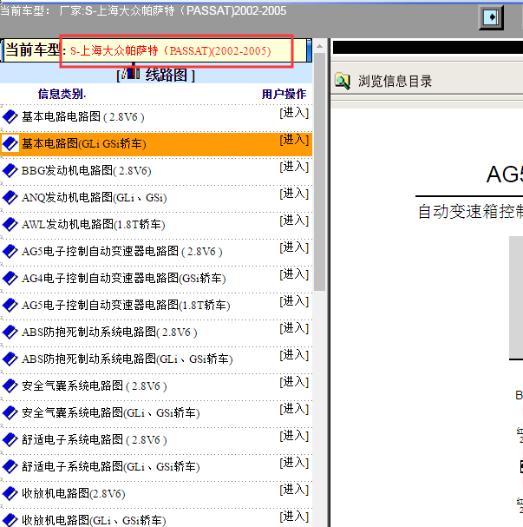Click [进入] for 舒适电子系统电路图 (2.8V6)
The height and width of the screenshot is (527, 523).
click(294, 436)
